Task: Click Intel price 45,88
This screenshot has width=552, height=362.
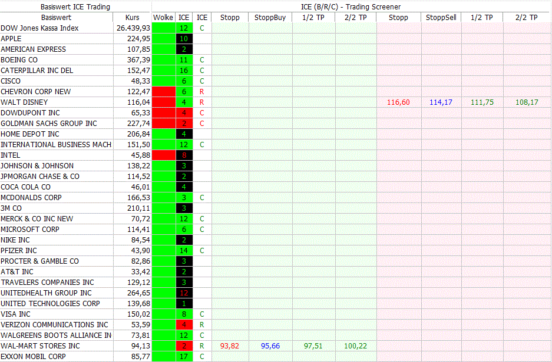Action: pos(140,155)
